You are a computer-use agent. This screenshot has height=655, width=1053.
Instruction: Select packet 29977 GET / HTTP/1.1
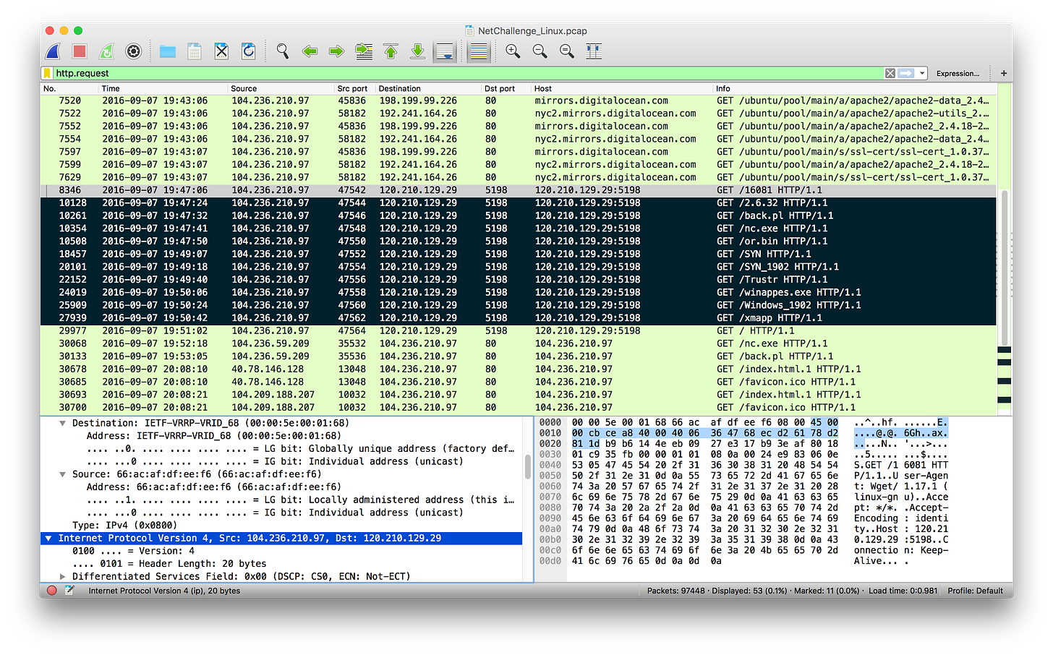[x=519, y=331]
